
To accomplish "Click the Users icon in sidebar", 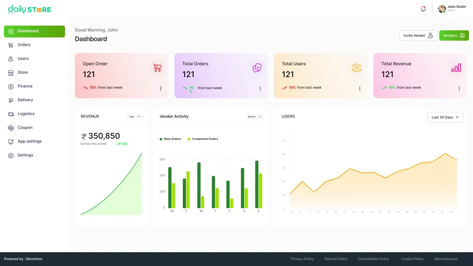I will [x=11, y=59].
